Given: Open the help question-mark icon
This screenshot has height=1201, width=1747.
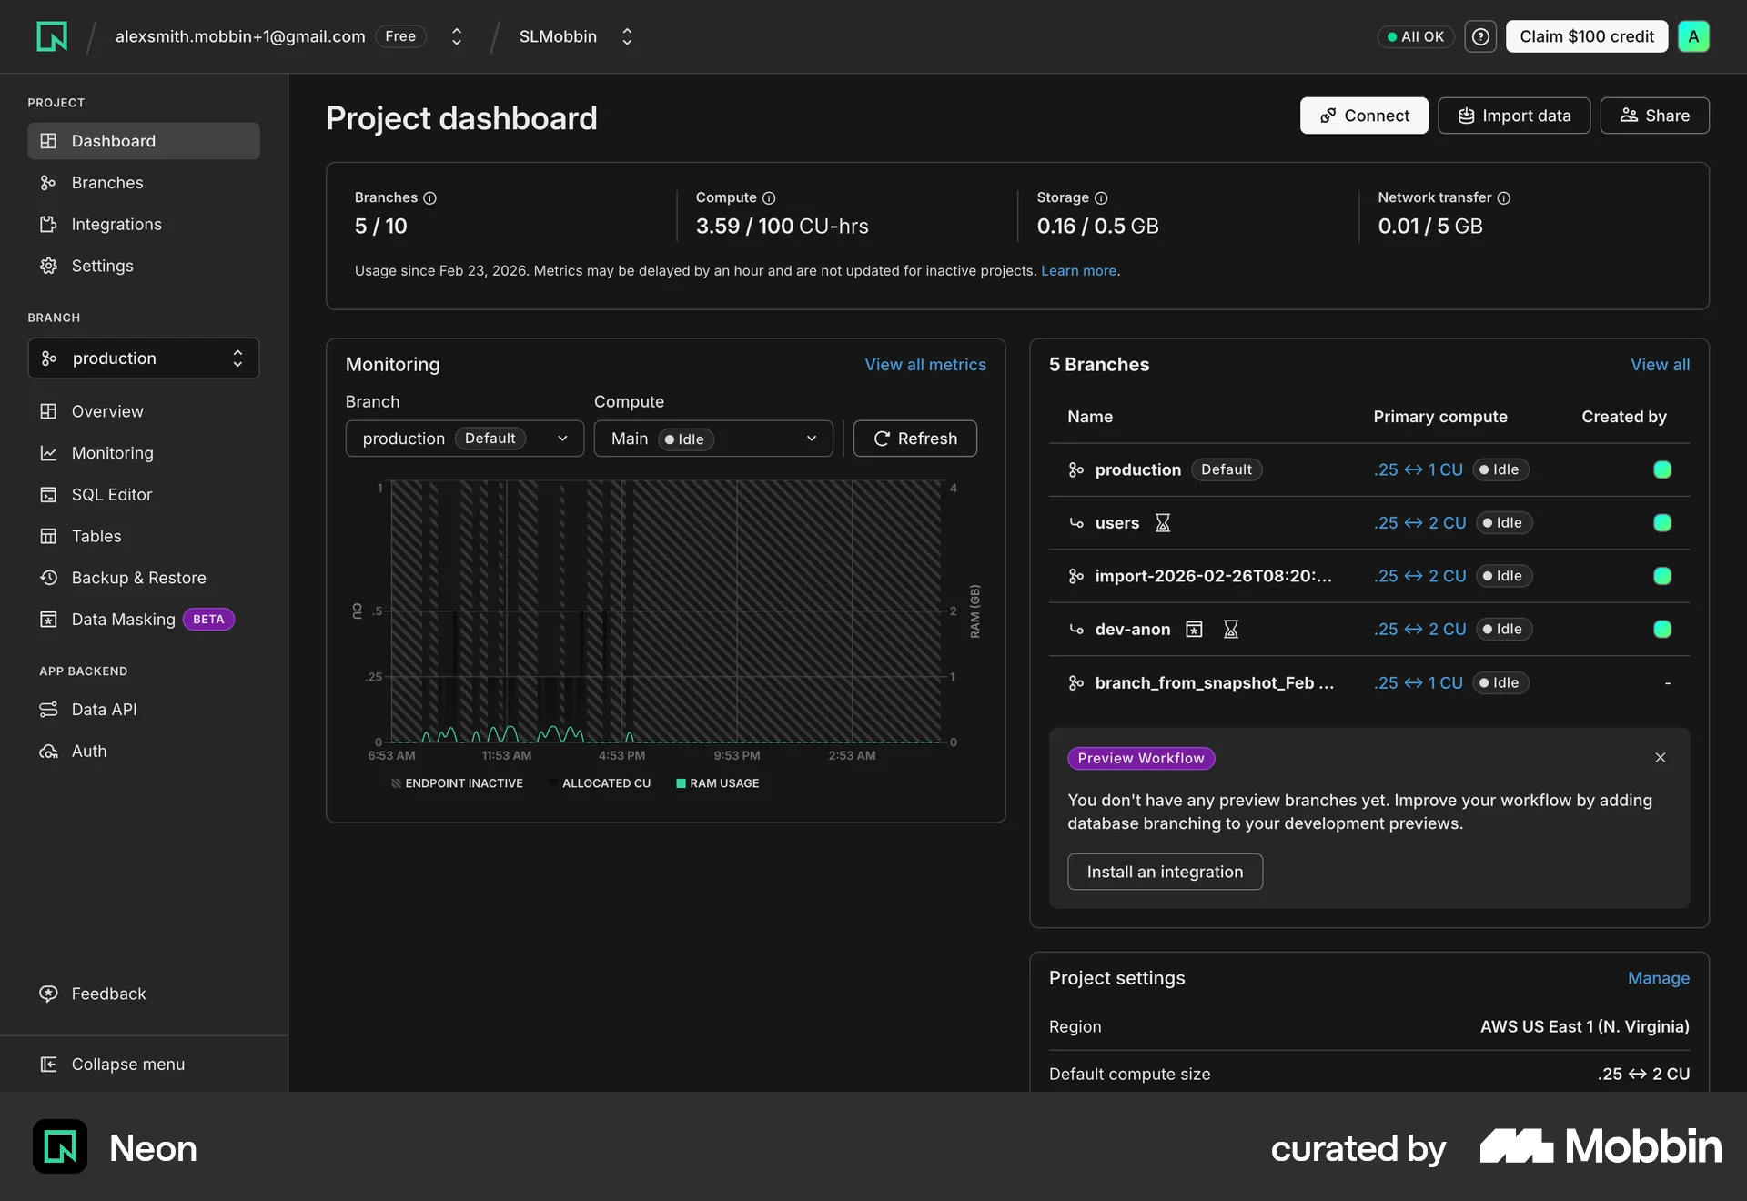Looking at the screenshot, I should (x=1480, y=36).
